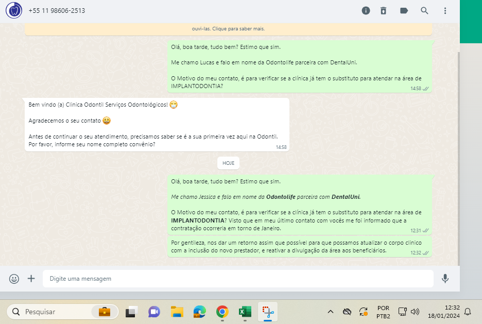Open network status tray icon
The image size is (482, 324).
402,312
